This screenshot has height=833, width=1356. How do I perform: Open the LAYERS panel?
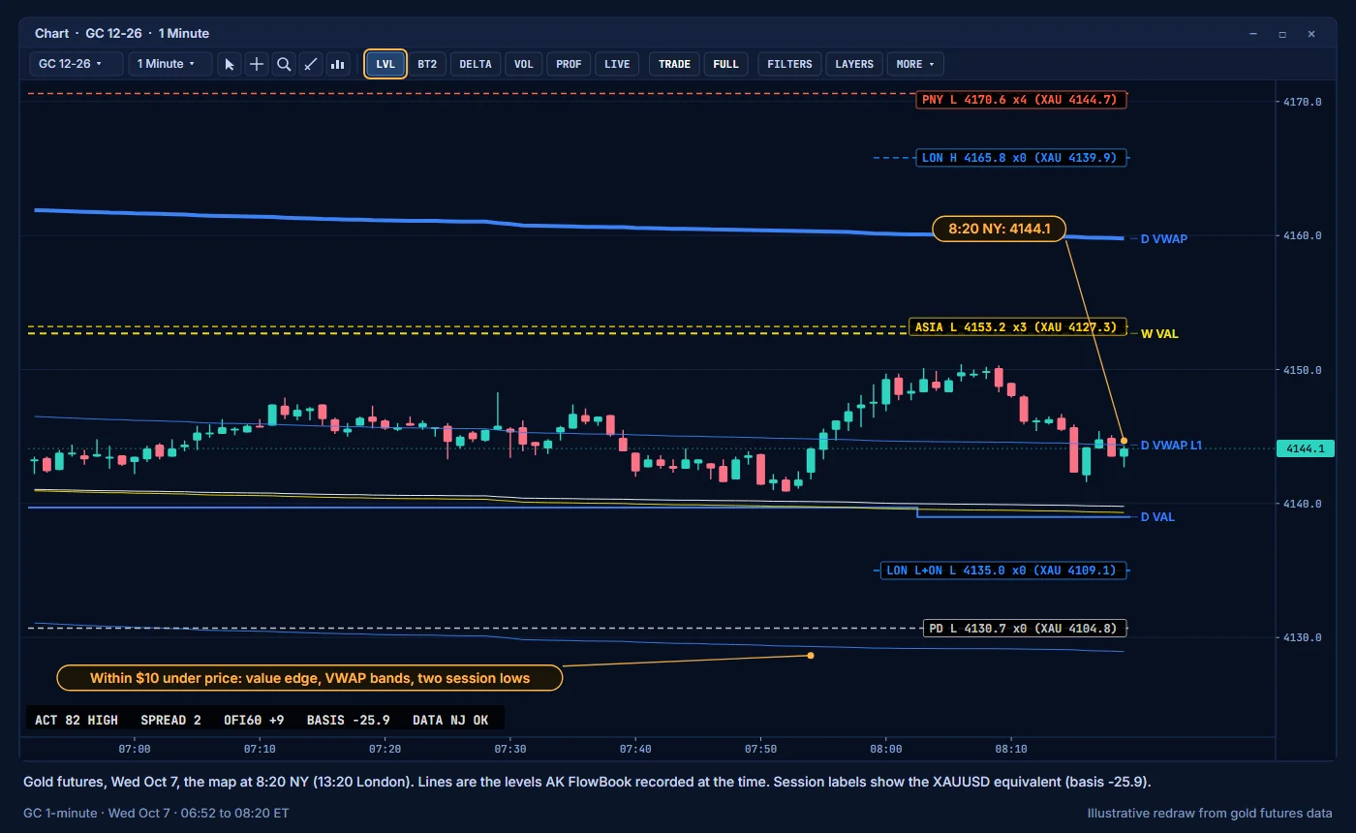point(854,64)
